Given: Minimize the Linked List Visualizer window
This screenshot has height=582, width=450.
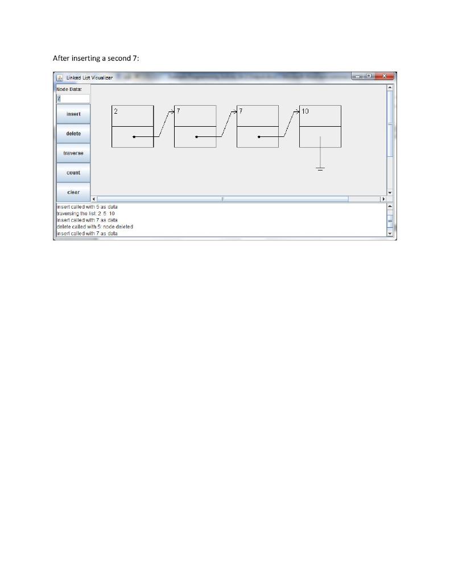Looking at the screenshot, I should 357,76.
